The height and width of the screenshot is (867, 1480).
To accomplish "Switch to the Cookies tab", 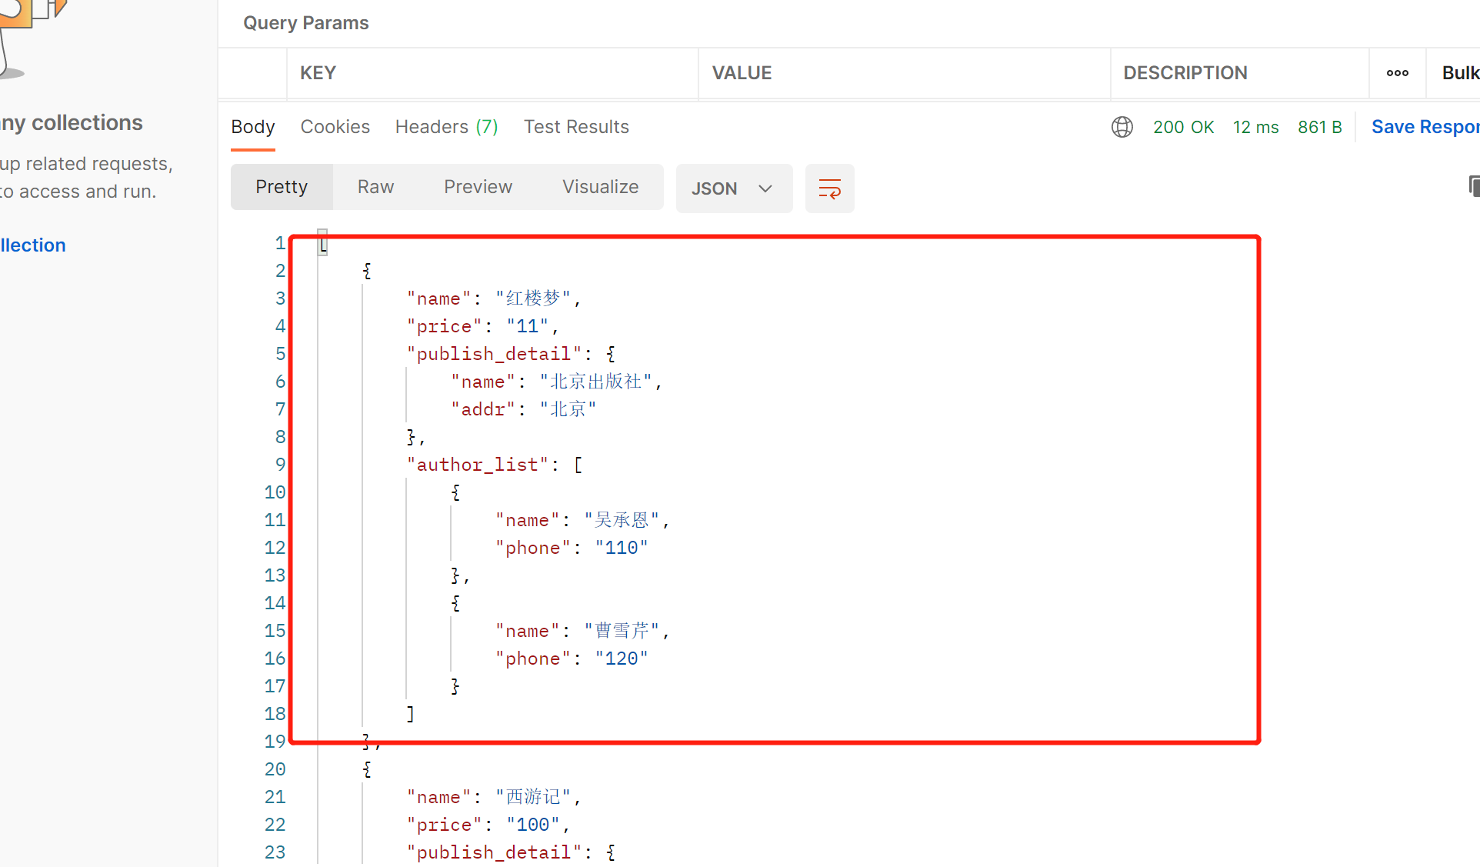I will pos(335,127).
